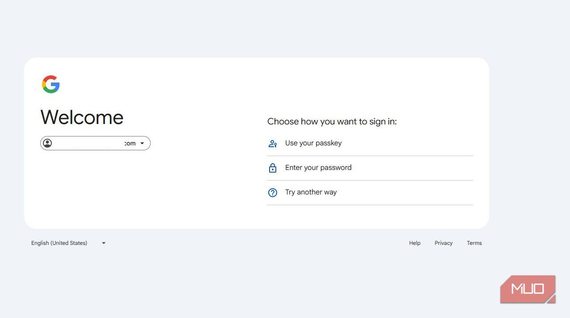Viewport: 570px width, 318px height.
Task: View Google's Privacy link
Action: pos(443,243)
